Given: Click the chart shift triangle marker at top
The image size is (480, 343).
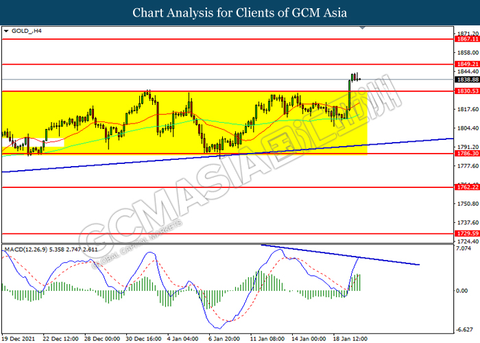Looking at the screenshot, I should point(363,28).
